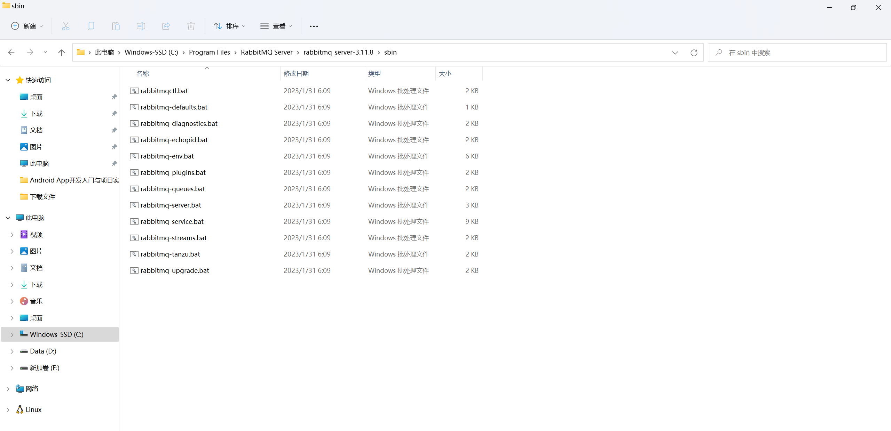Select the rabbitmq-server.bat file
Image resolution: width=891 pixels, height=431 pixels.
pyautogui.click(x=171, y=205)
